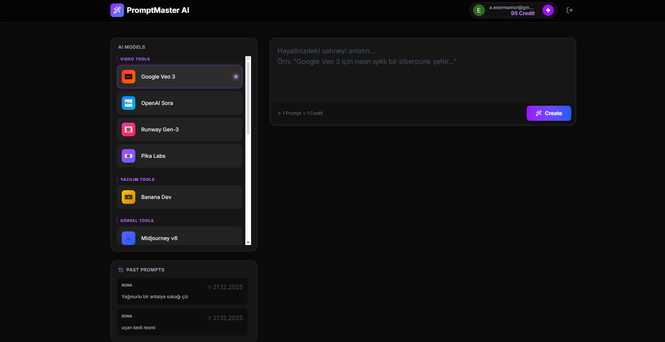Click the AI Models list scrollbar thumb
This screenshot has height=342, width=665.
click(x=248, y=98)
